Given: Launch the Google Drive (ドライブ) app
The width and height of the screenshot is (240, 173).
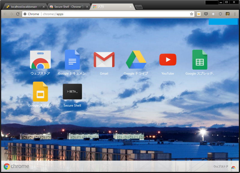Looking at the screenshot, I should pos(136,59).
